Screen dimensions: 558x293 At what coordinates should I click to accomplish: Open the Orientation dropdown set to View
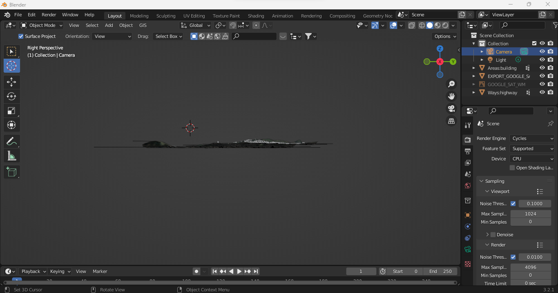pyautogui.click(x=112, y=36)
